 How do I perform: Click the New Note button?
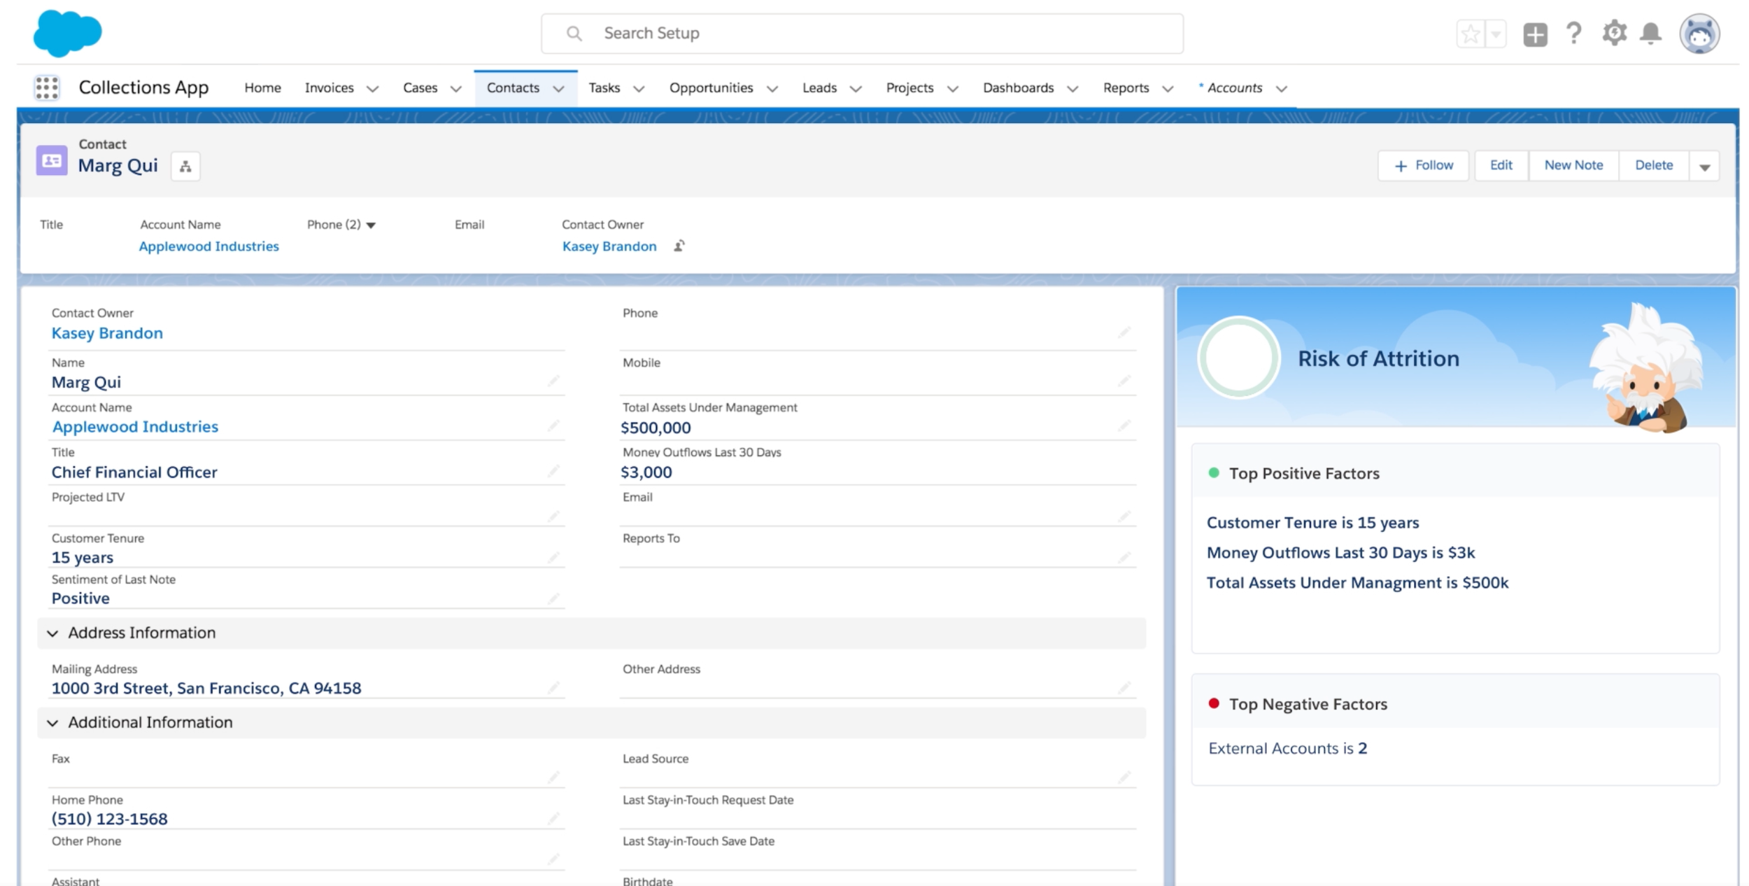1573,166
